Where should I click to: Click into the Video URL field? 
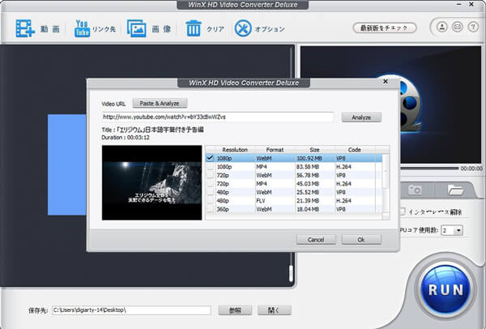[218, 117]
